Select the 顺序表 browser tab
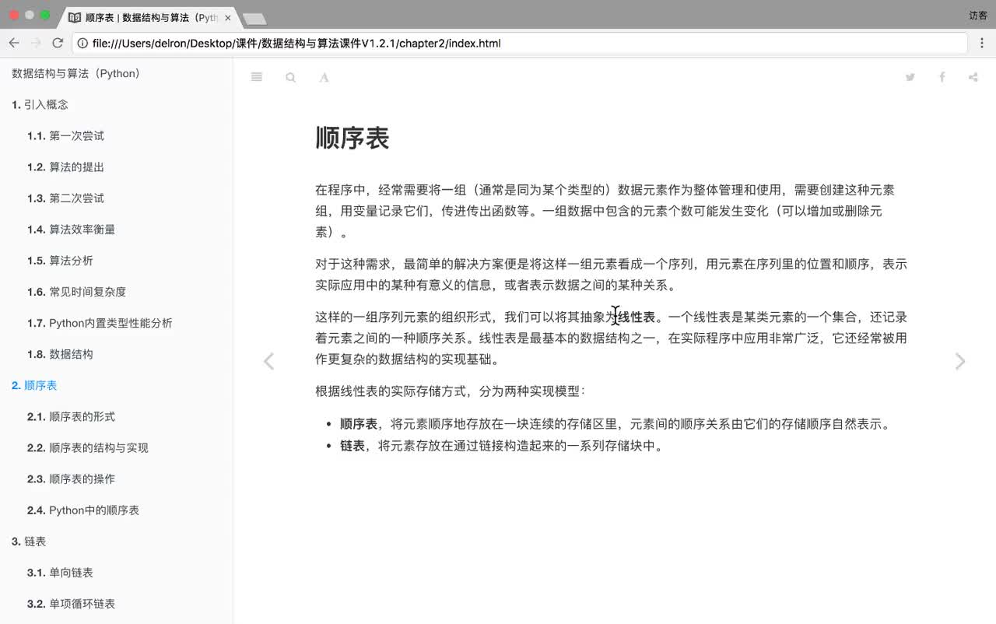Image resolution: width=996 pixels, height=624 pixels. coord(149,17)
